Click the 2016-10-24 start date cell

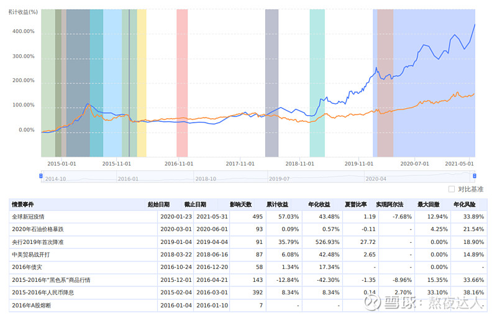176,267
